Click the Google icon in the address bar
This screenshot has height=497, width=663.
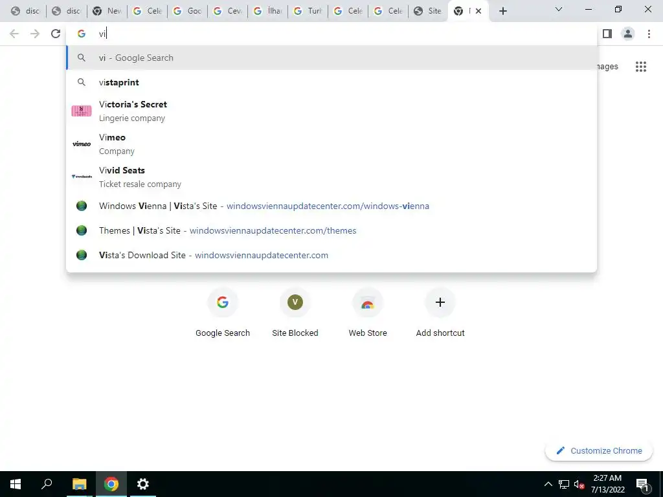coord(82,34)
